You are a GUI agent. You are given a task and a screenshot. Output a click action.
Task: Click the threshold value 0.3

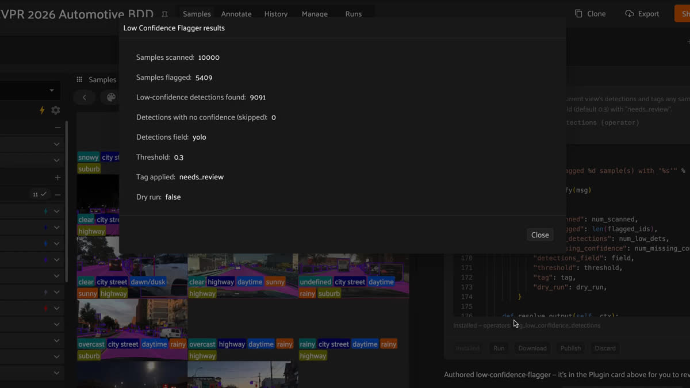[179, 157]
